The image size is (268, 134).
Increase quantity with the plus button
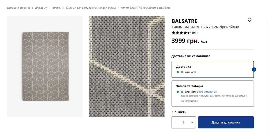192,122
